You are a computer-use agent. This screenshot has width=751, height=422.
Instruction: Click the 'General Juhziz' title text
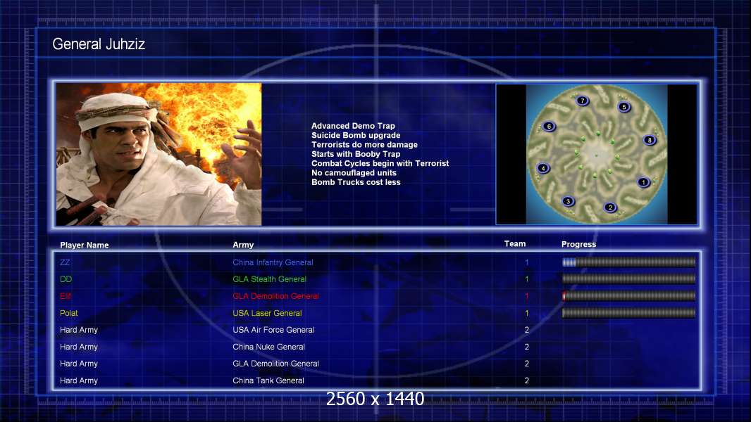(x=99, y=44)
